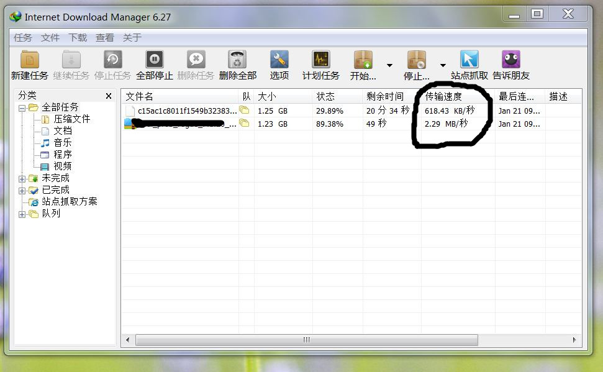The width and height of the screenshot is (603, 372).
Task: Select 视频 category
Action: pos(63,166)
